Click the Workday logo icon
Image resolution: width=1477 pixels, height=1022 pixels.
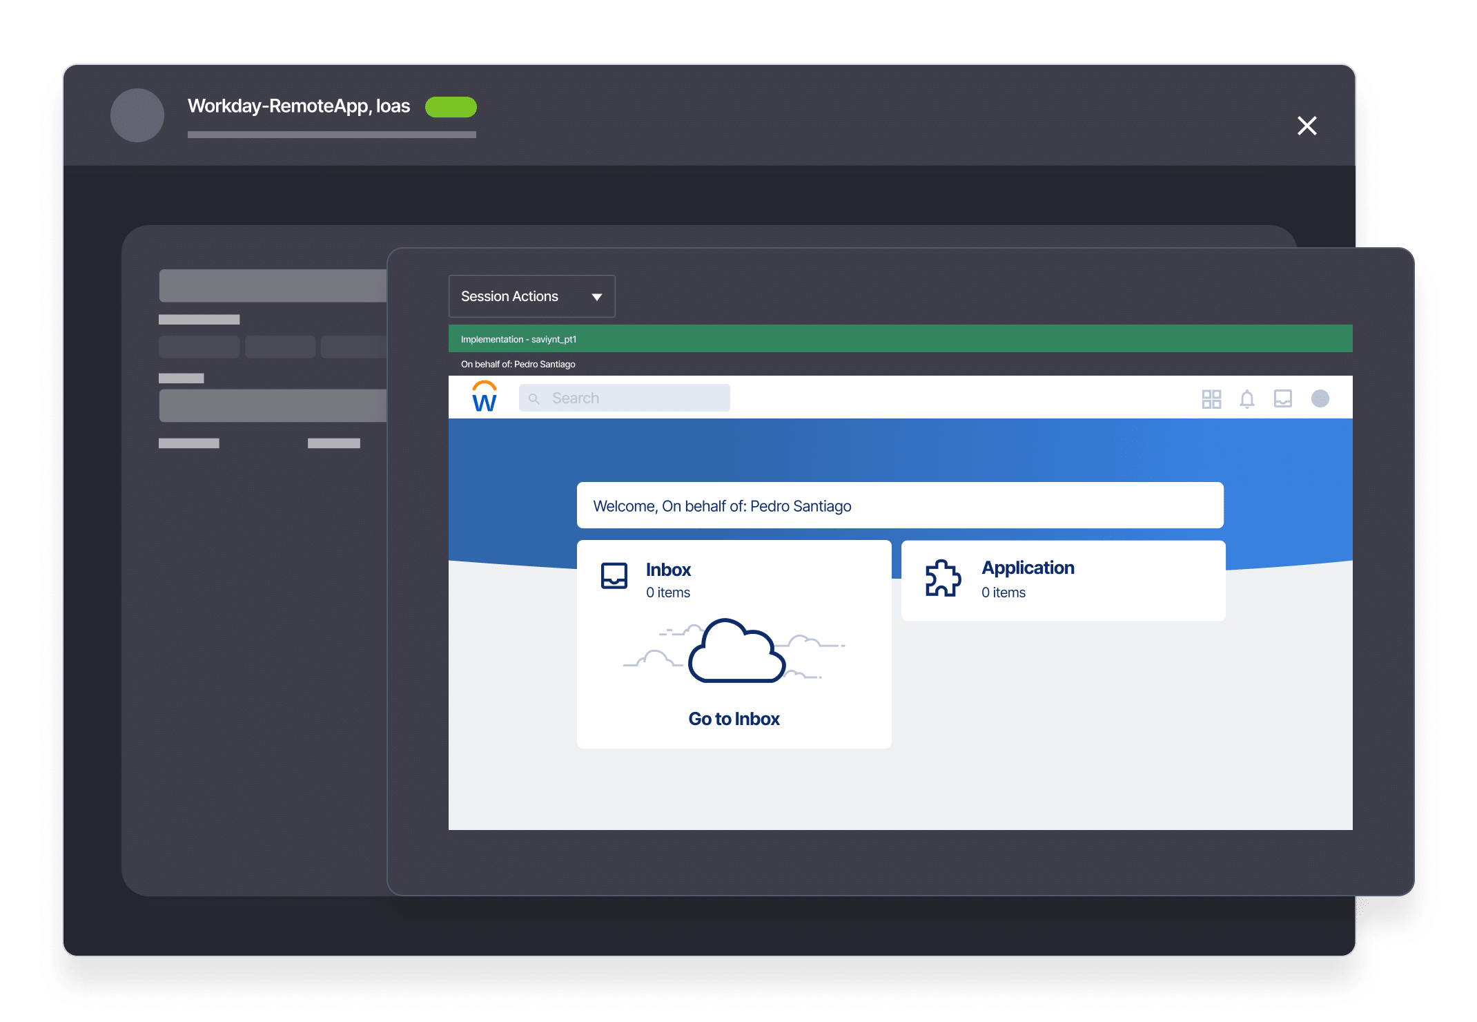[x=485, y=397]
